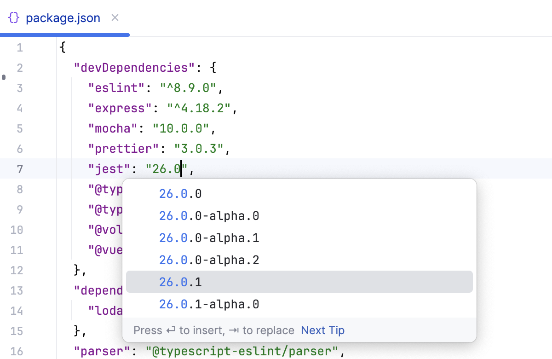Pick the highlighted 26.0.1 completion entry

click(x=180, y=282)
